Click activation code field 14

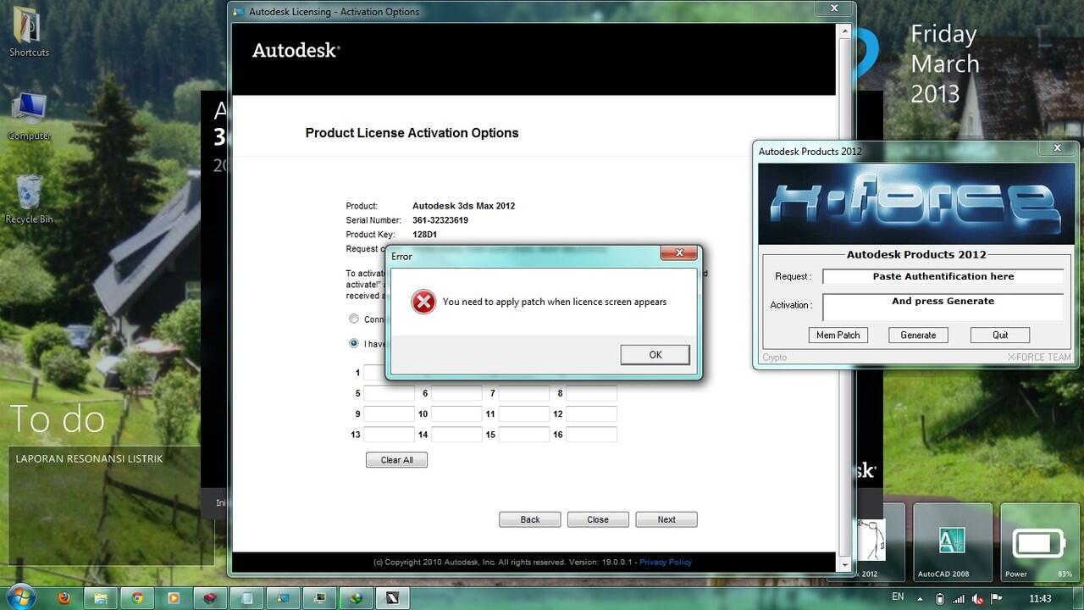click(456, 435)
